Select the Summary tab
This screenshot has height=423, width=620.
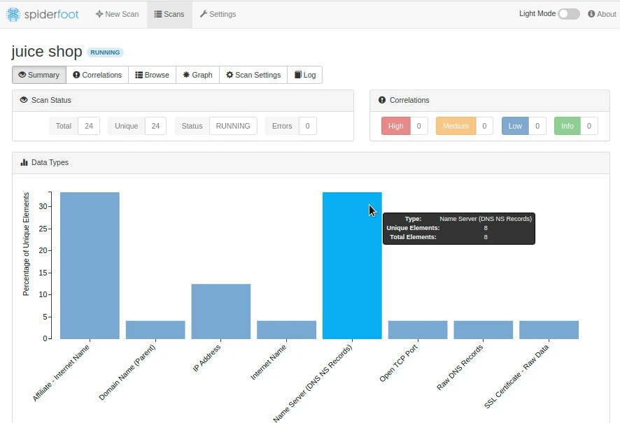coord(39,75)
